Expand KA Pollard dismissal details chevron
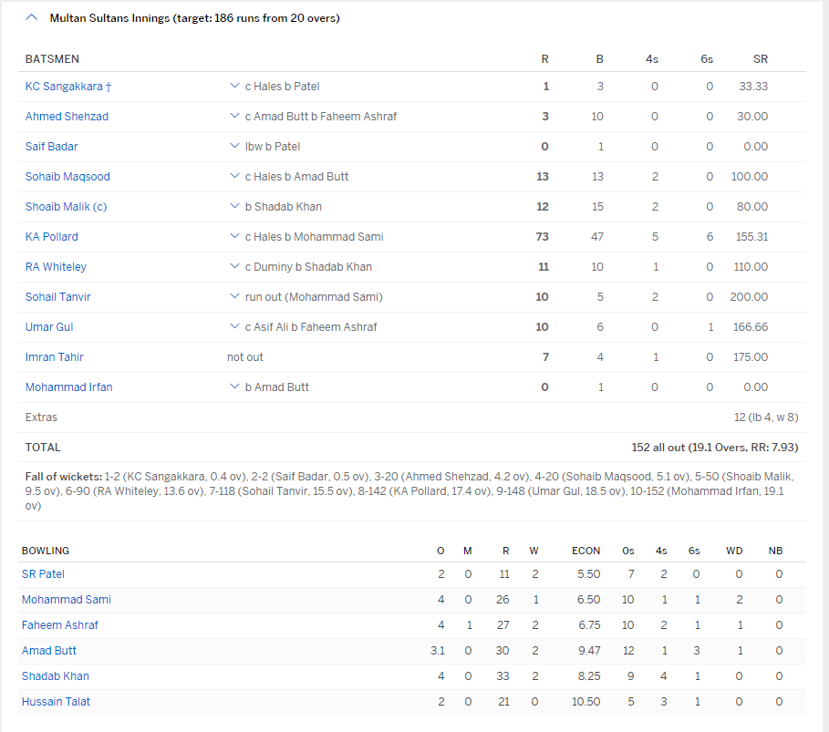This screenshot has width=829, height=732. pyautogui.click(x=234, y=236)
